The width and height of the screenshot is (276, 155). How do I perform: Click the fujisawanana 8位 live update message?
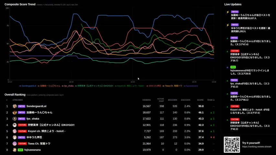tap(249, 72)
